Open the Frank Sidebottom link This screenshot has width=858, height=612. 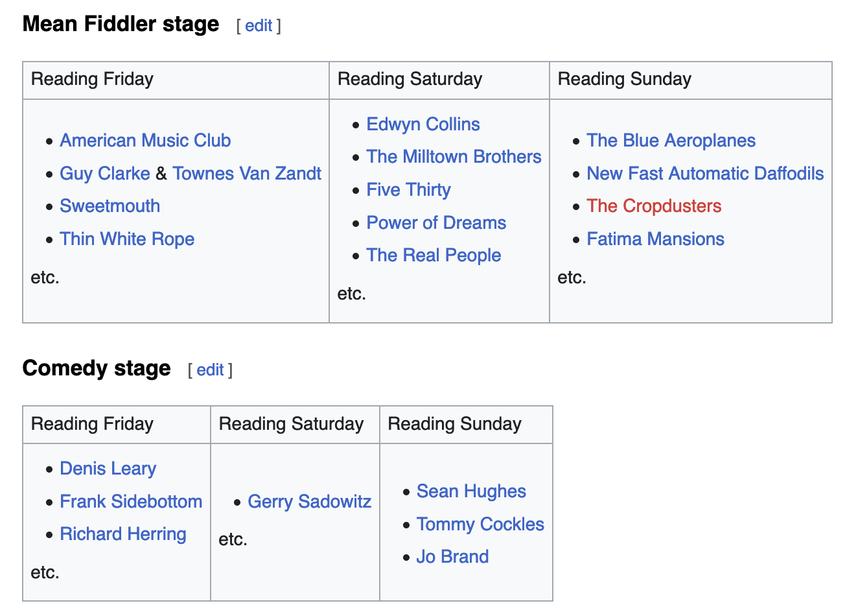tap(131, 502)
